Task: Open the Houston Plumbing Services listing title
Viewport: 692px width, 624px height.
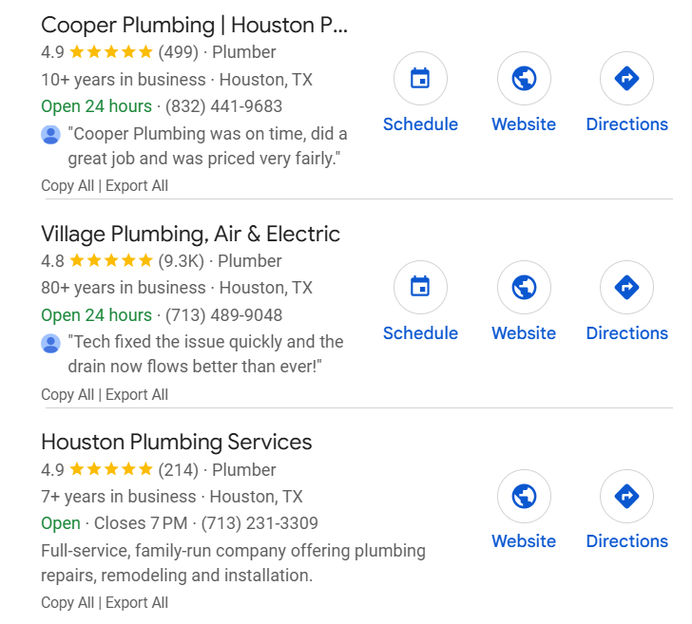Action: coord(177,442)
